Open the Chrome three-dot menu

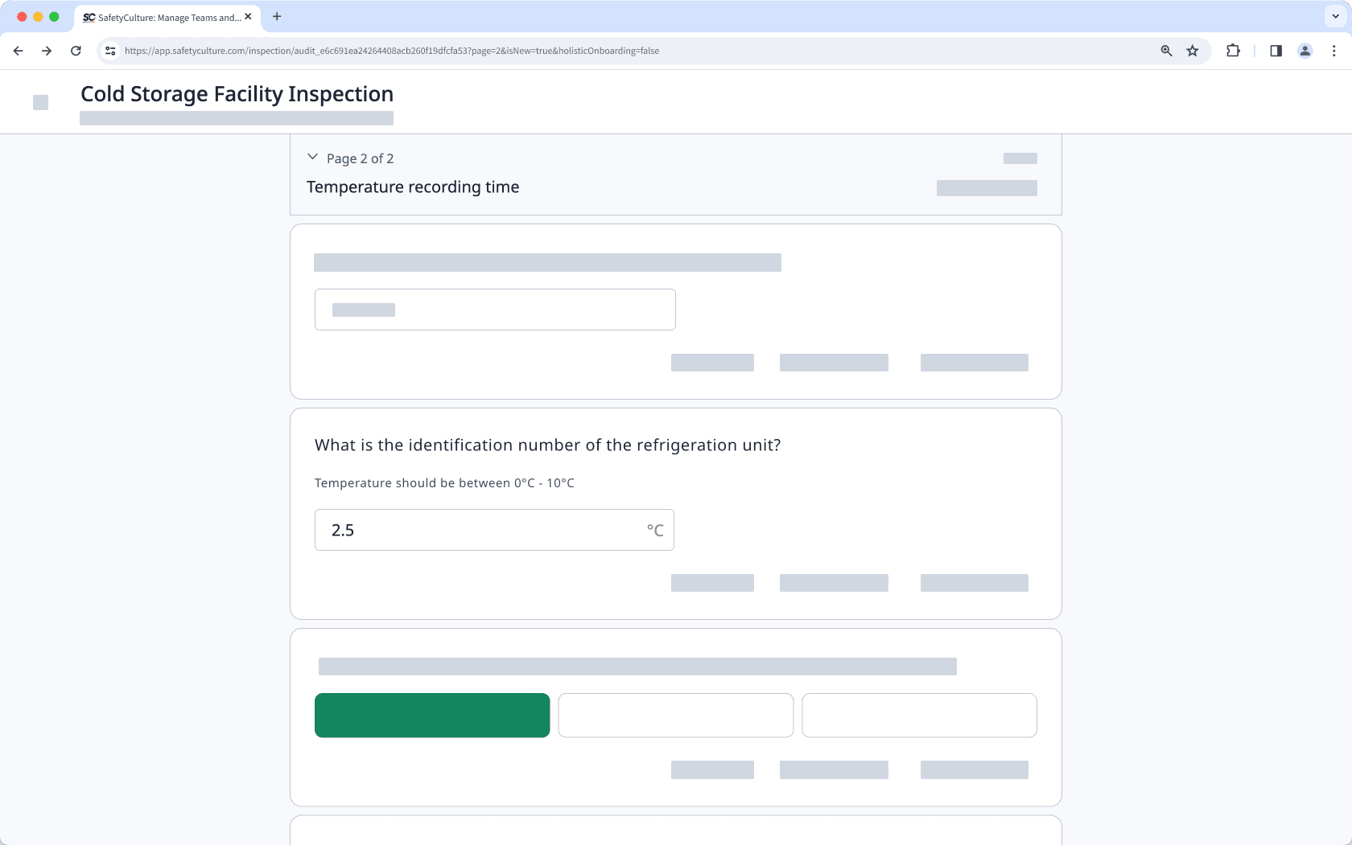coord(1333,51)
